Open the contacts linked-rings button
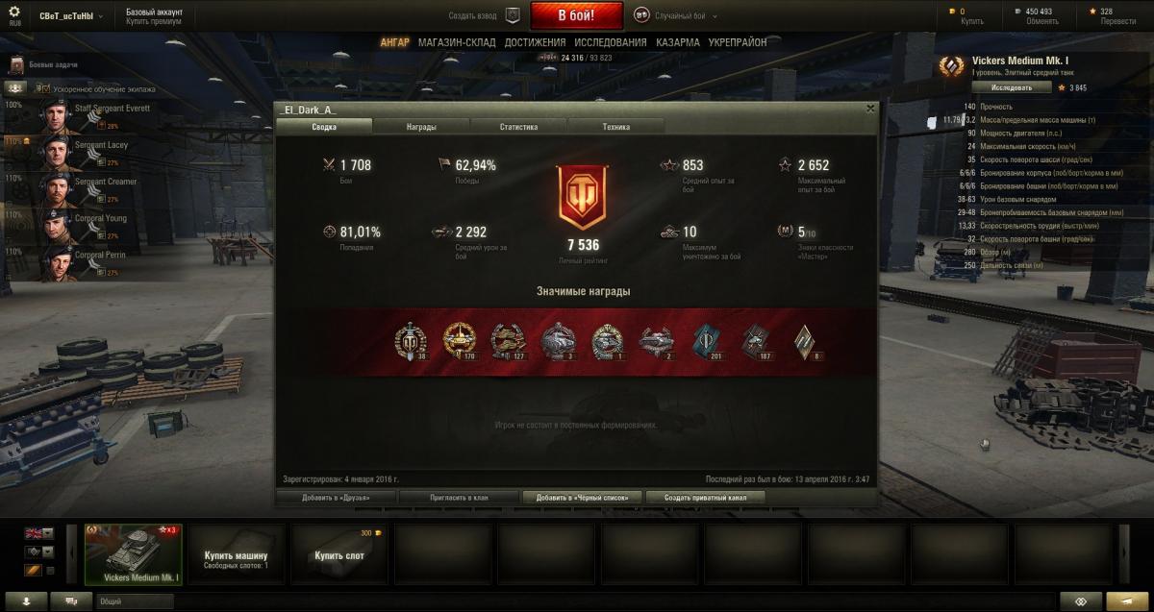This screenshot has width=1154, height=612. [x=1081, y=600]
